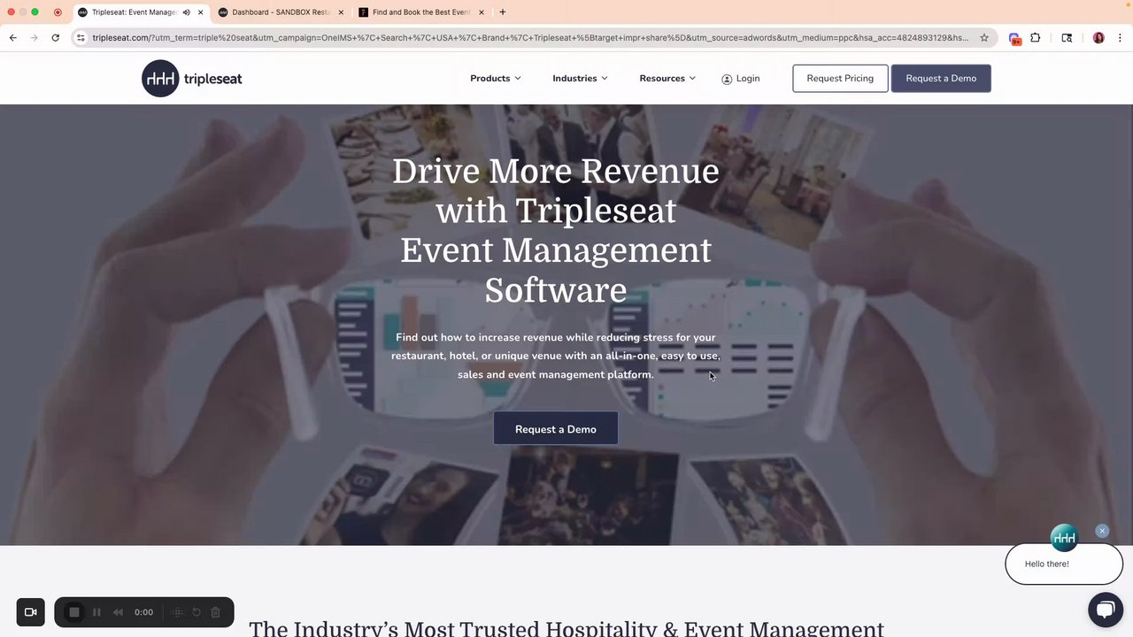Mute the Tripleseat tab audio icon

pyautogui.click(x=186, y=12)
